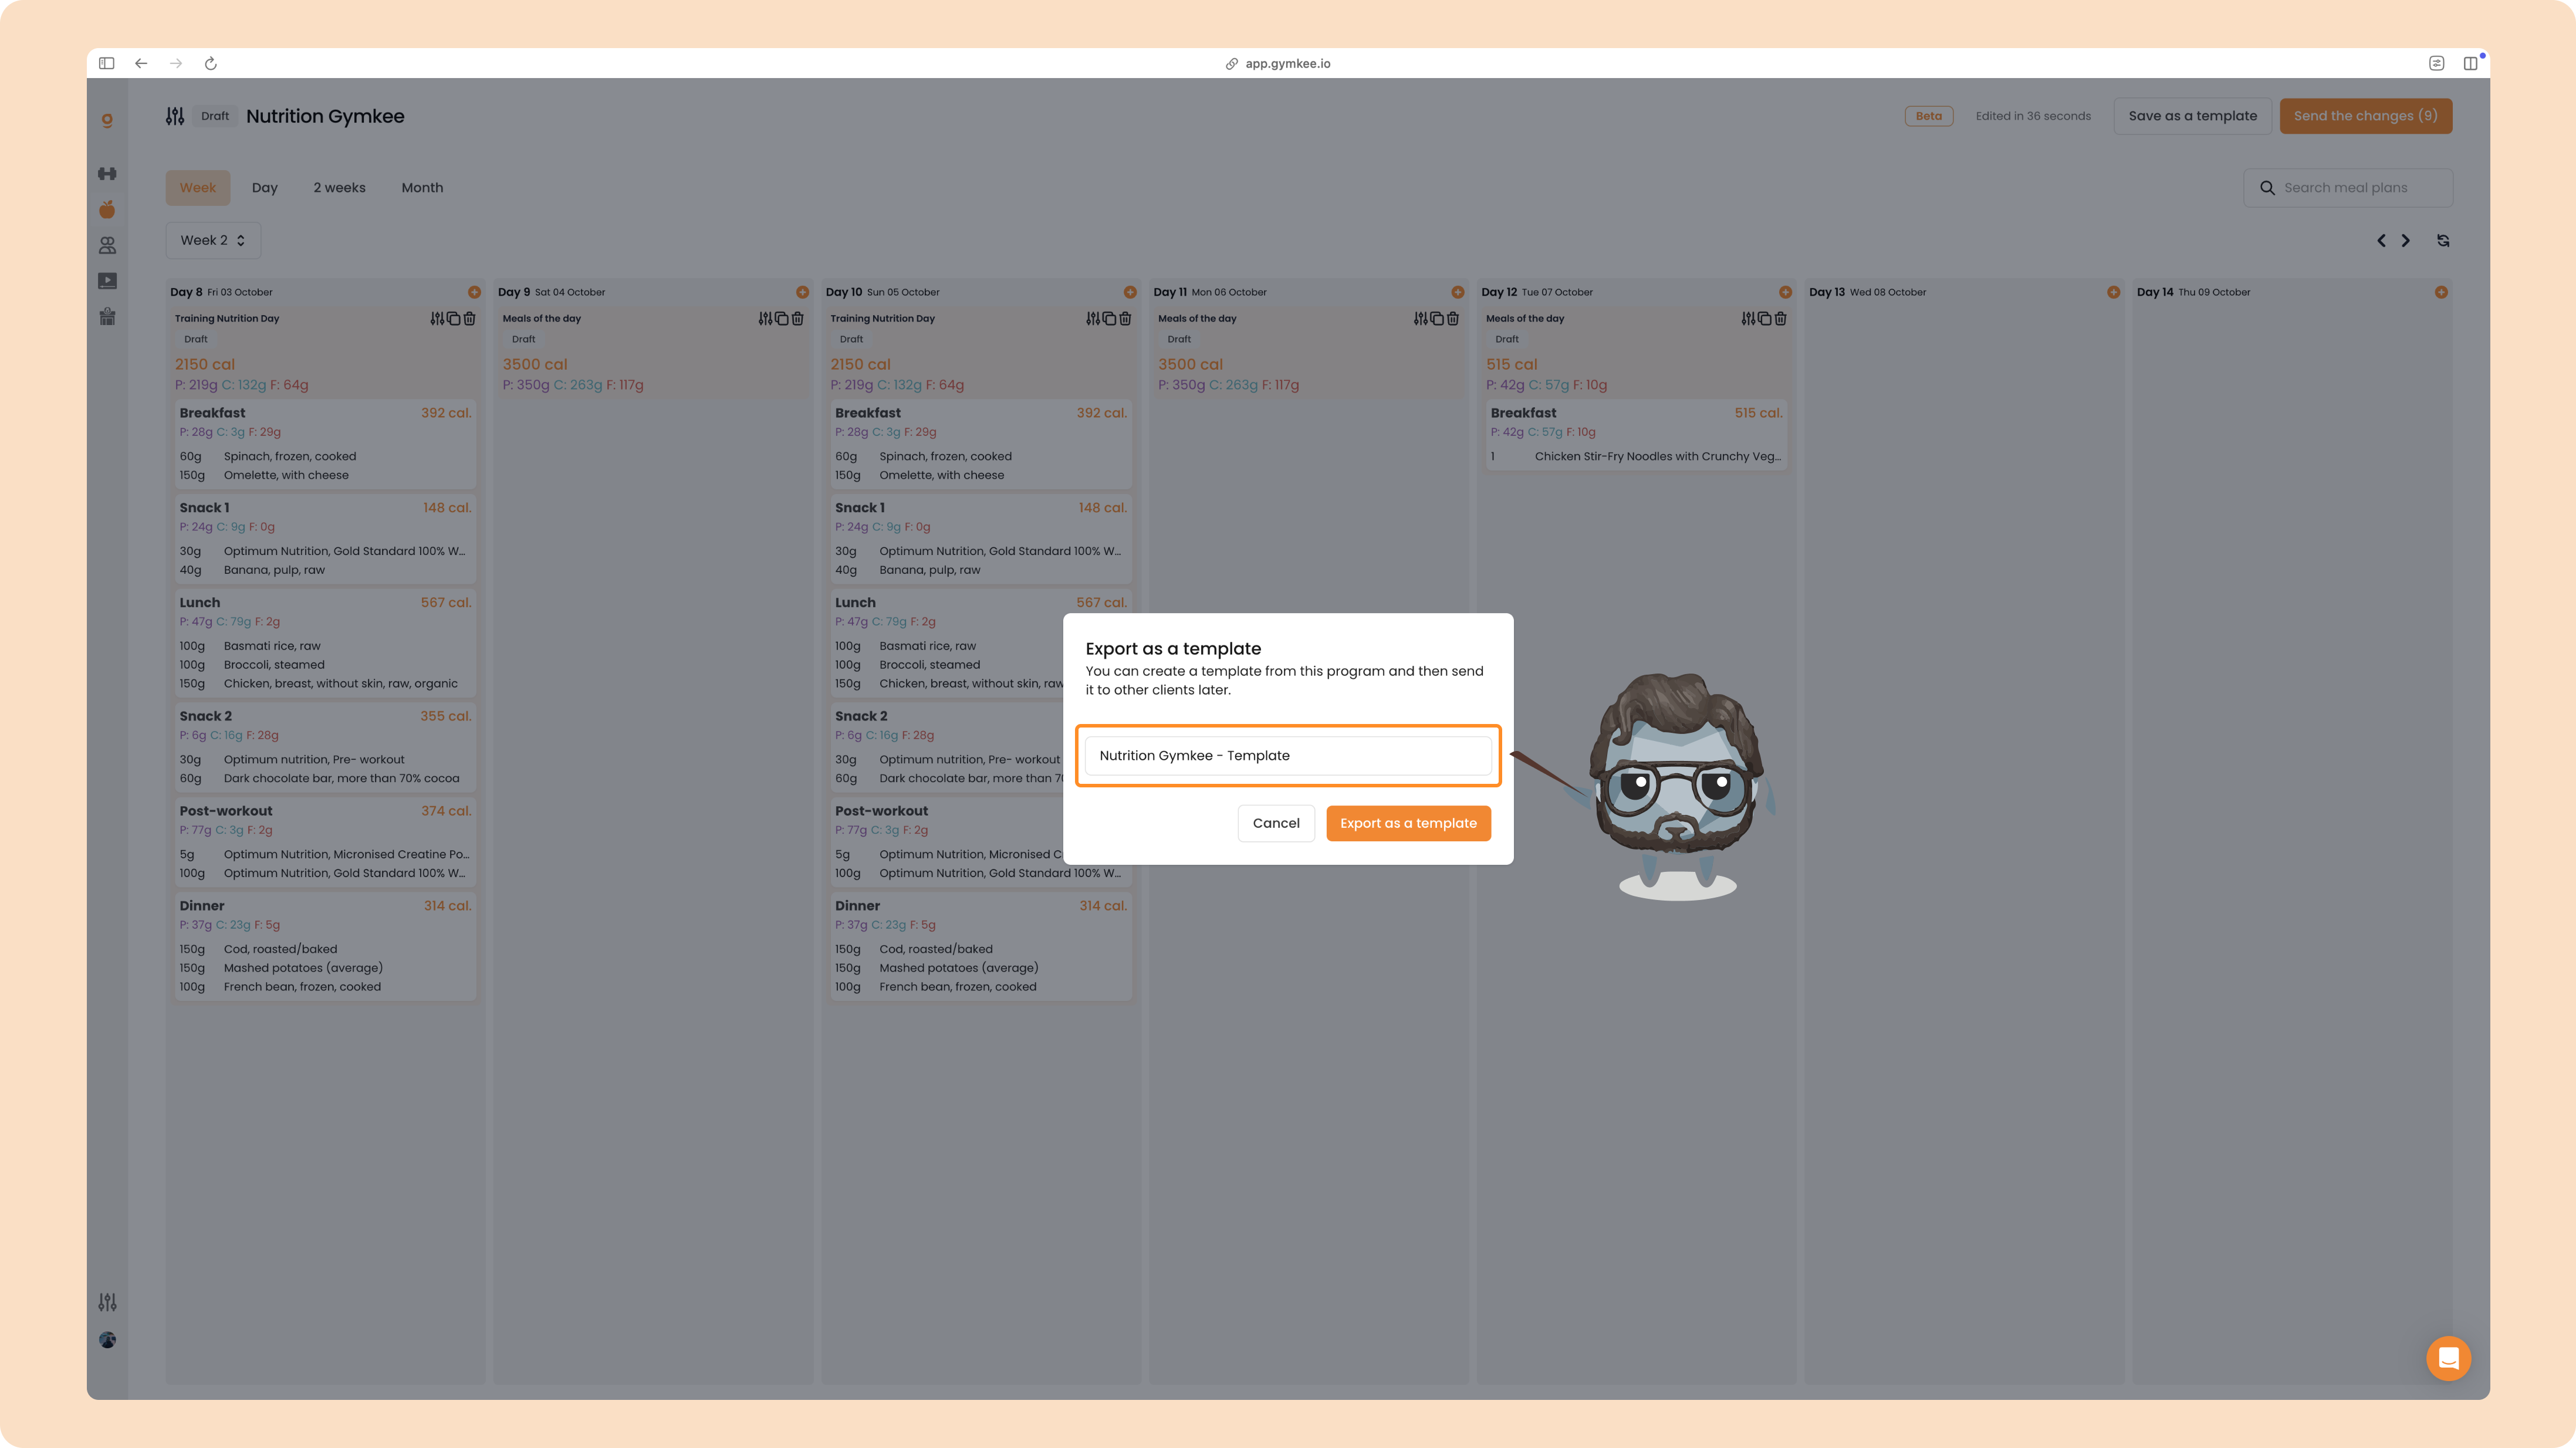The width and height of the screenshot is (2576, 1448).
Task: Duplicate the Day 8 Training Nutrition Day
Action: click(x=453, y=319)
